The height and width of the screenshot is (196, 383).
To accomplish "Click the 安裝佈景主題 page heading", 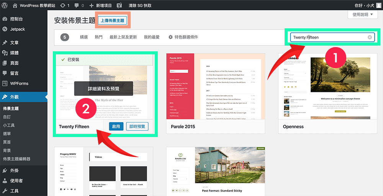I will [x=75, y=21].
